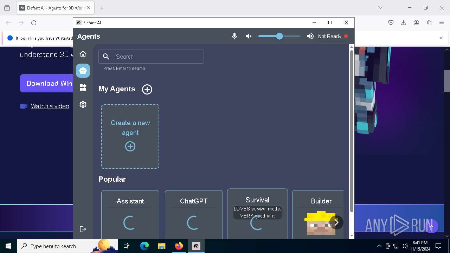
Task: Dismiss the Firefox notification bar
Action: (x=441, y=38)
